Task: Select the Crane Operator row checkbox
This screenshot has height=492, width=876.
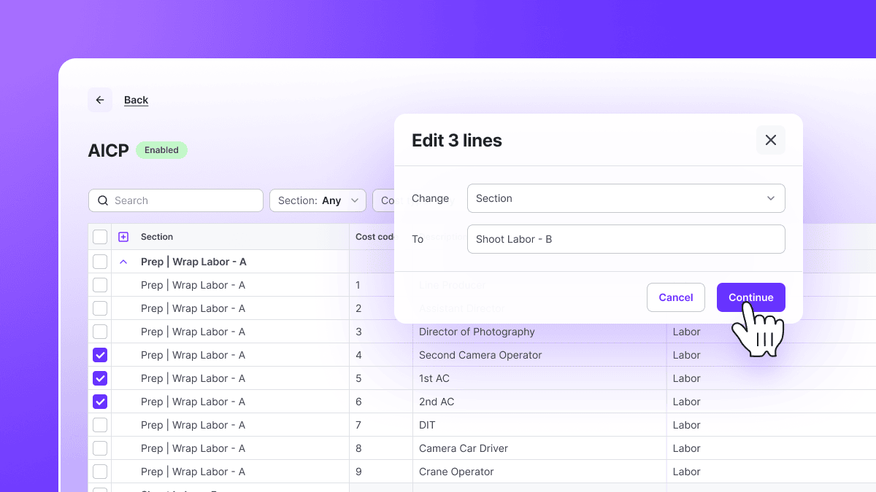Action: tap(100, 472)
